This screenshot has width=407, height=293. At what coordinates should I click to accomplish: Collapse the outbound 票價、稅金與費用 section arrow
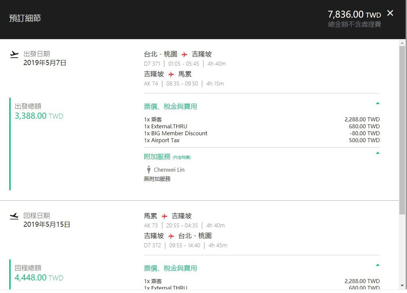(x=378, y=103)
